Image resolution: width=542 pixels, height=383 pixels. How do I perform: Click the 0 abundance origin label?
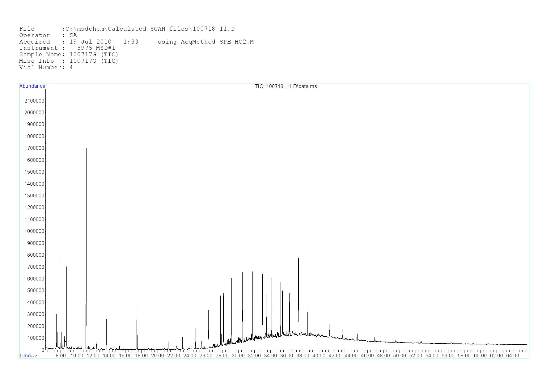coord(43,350)
